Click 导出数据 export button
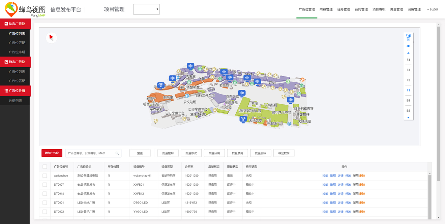The width and height of the screenshot is (445, 224). (x=284, y=153)
